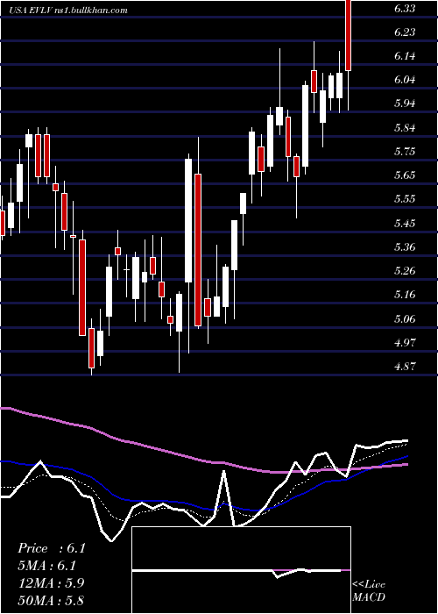438x614 pixels.
Task: Click the 5.36 price axis label
Action: point(405,247)
